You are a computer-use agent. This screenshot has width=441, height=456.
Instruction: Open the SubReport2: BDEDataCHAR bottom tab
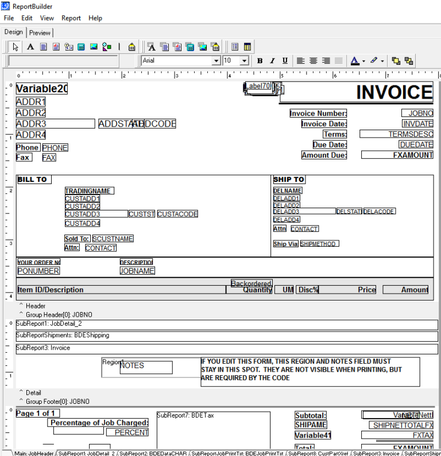click(x=153, y=453)
